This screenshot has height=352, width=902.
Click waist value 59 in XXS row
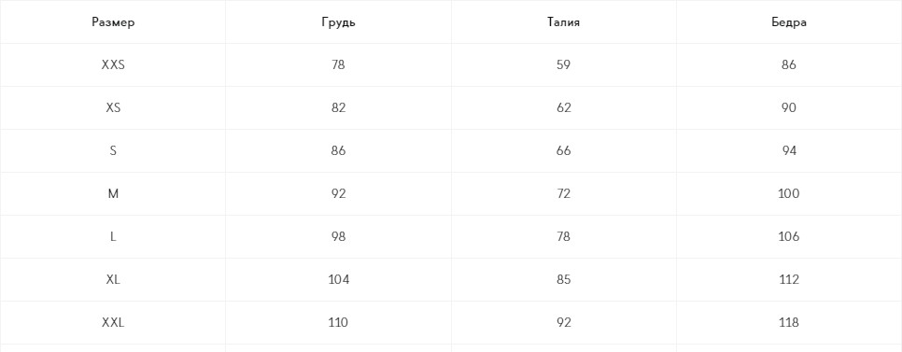(x=564, y=65)
